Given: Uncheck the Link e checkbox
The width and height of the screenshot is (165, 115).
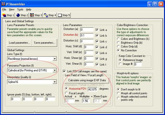Looking at the screenshot, I should pyautogui.click(x=97, y=53).
